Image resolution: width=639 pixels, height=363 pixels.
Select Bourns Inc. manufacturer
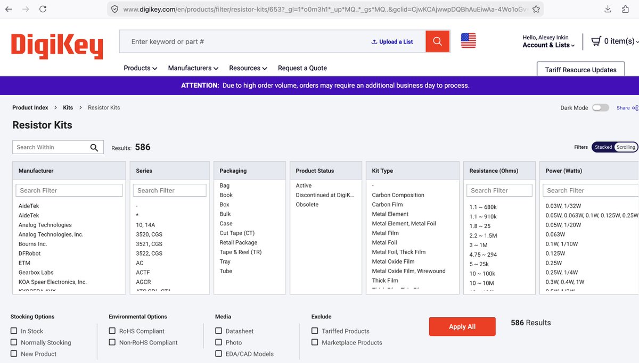click(32, 244)
